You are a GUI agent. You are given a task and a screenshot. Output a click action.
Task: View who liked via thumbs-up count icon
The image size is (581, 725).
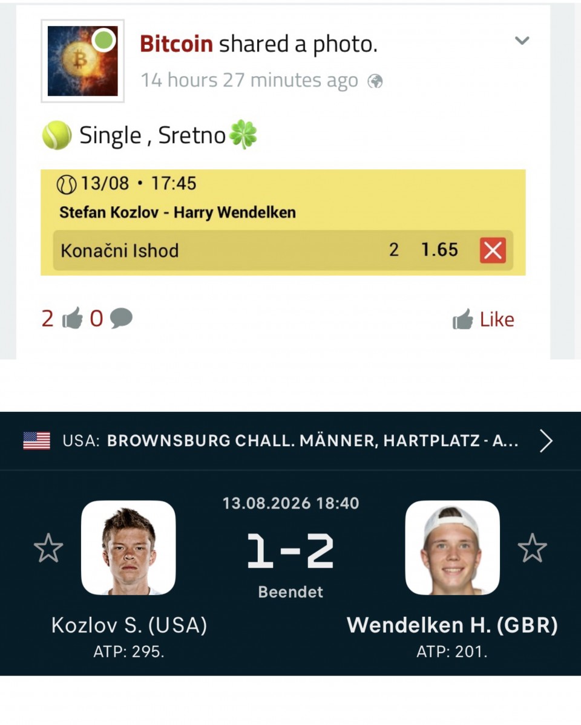tap(72, 318)
